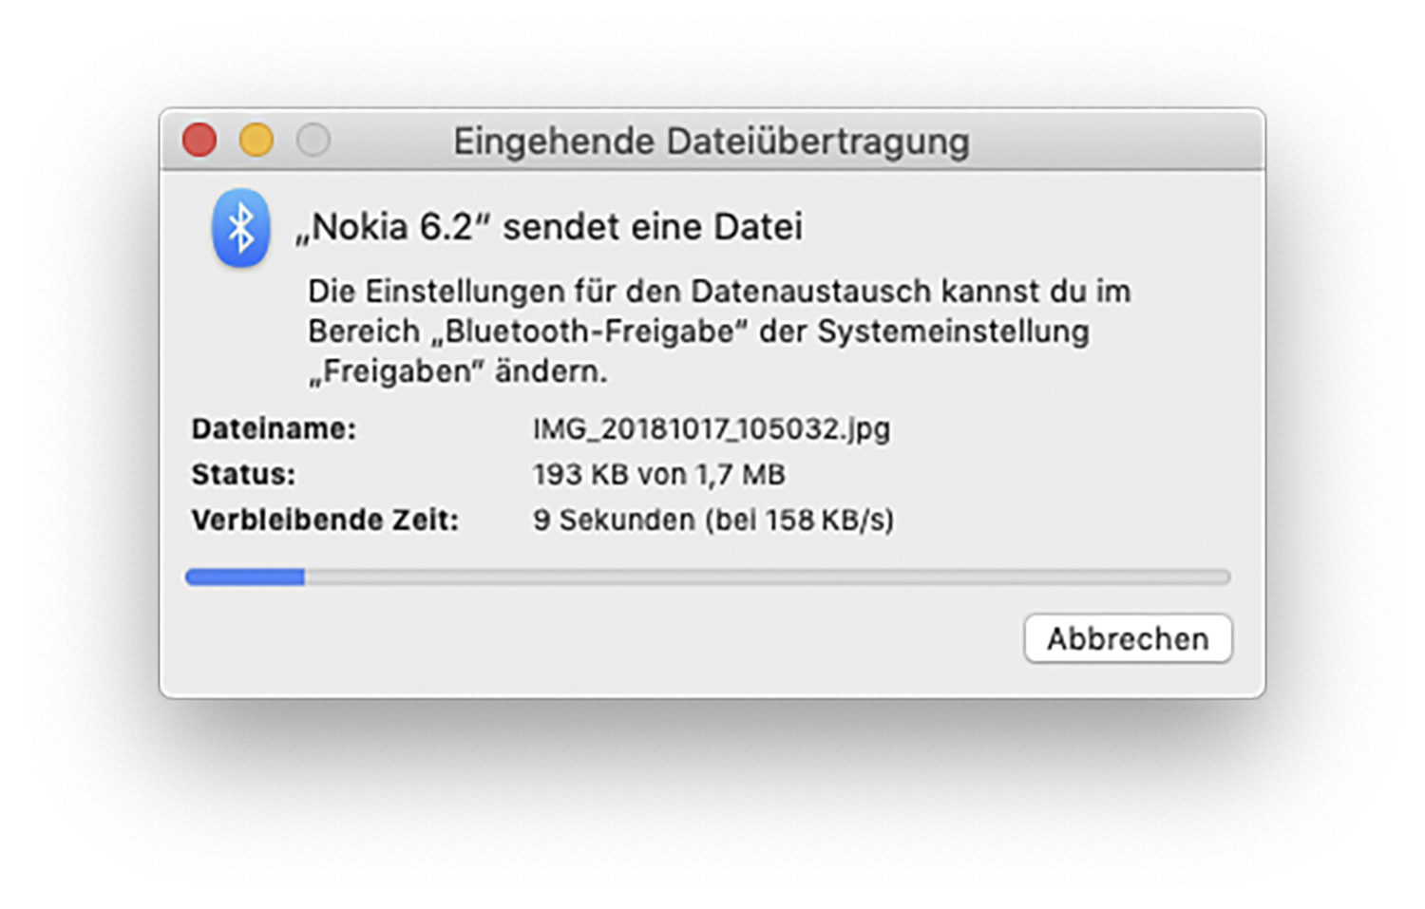The width and height of the screenshot is (1425, 909).
Task: Click the 'Dateiname:' label
Action: pyautogui.click(x=274, y=429)
